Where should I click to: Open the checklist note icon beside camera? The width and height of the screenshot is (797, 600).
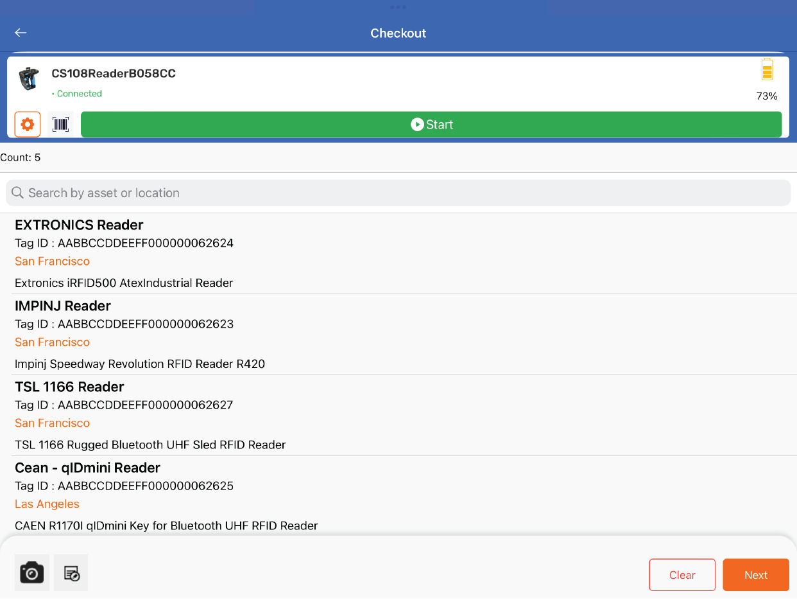[x=71, y=572]
